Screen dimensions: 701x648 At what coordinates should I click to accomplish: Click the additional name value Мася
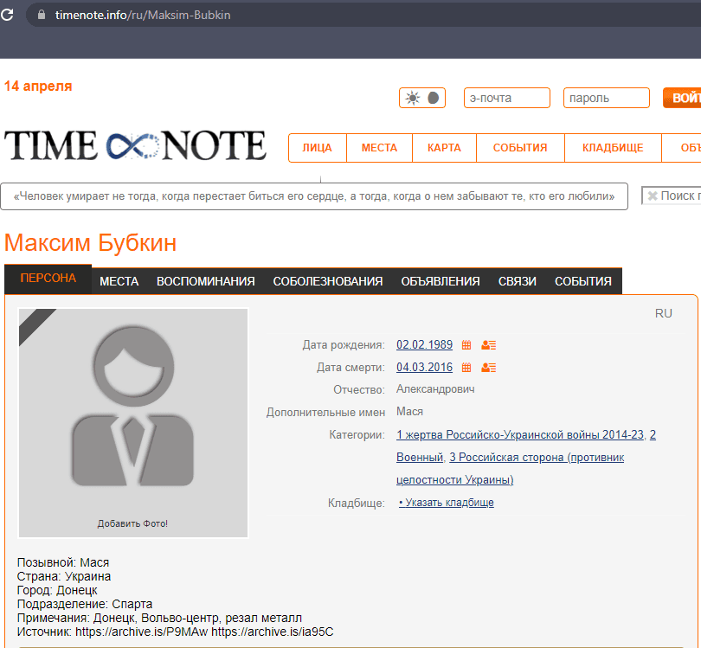click(409, 411)
